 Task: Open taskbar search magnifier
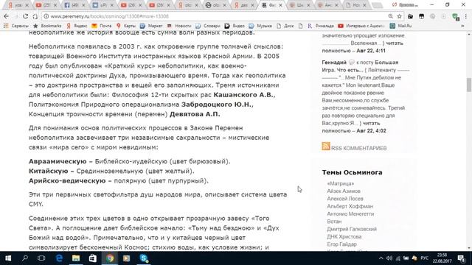pyautogui.click(x=25, y=258)
